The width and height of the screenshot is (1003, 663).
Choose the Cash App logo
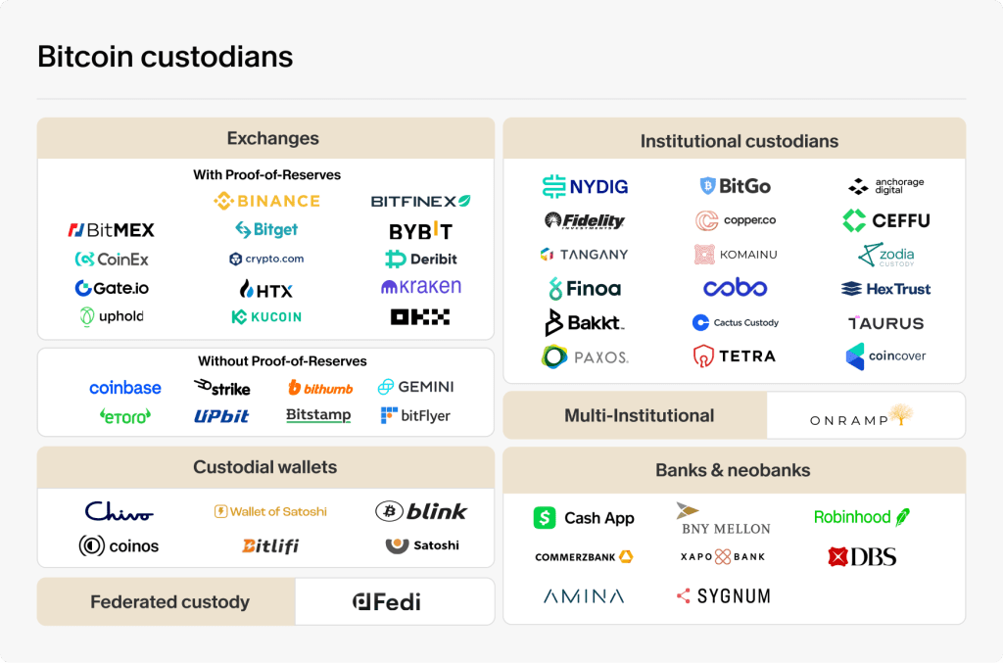(x=584, y=517)
